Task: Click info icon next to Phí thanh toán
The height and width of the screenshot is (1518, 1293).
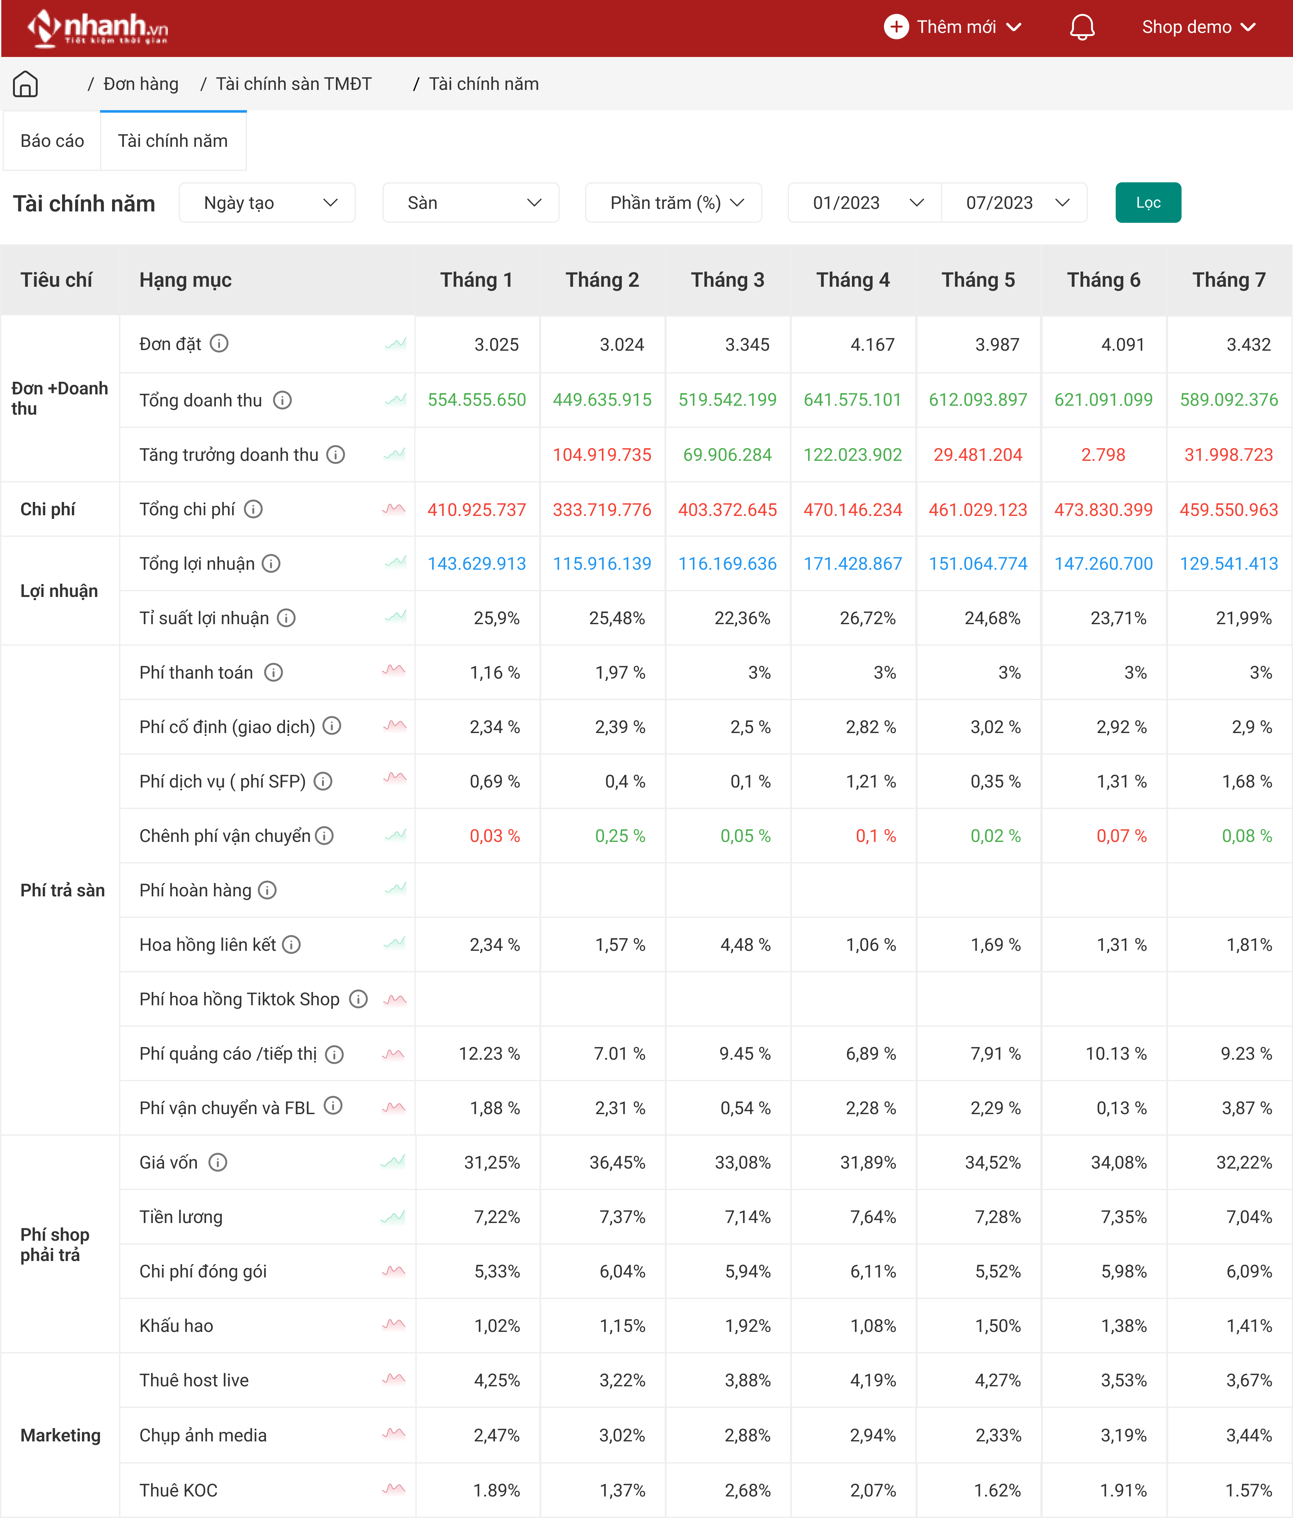Action: 274,672
